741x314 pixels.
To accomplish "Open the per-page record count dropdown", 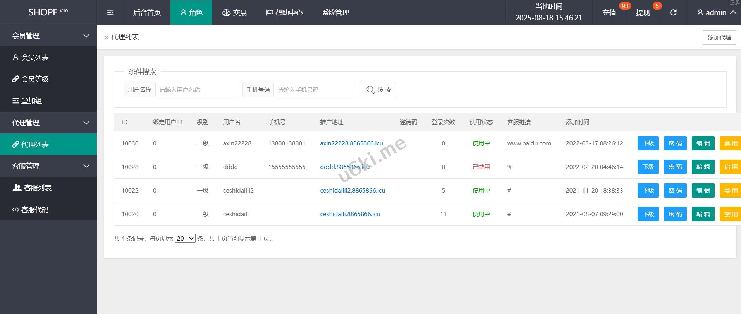I will [185, 239].
